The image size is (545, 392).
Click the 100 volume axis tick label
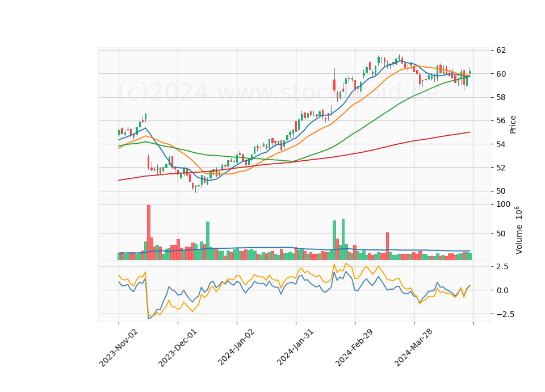click(x=503, y=204)
